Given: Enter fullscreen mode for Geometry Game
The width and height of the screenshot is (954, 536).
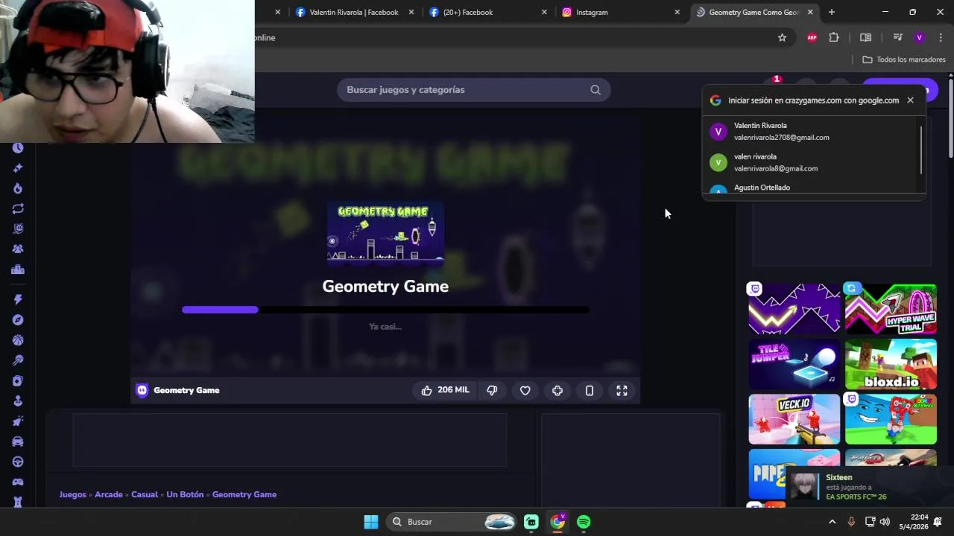Looking at the screenshot, I should (622, 390).
